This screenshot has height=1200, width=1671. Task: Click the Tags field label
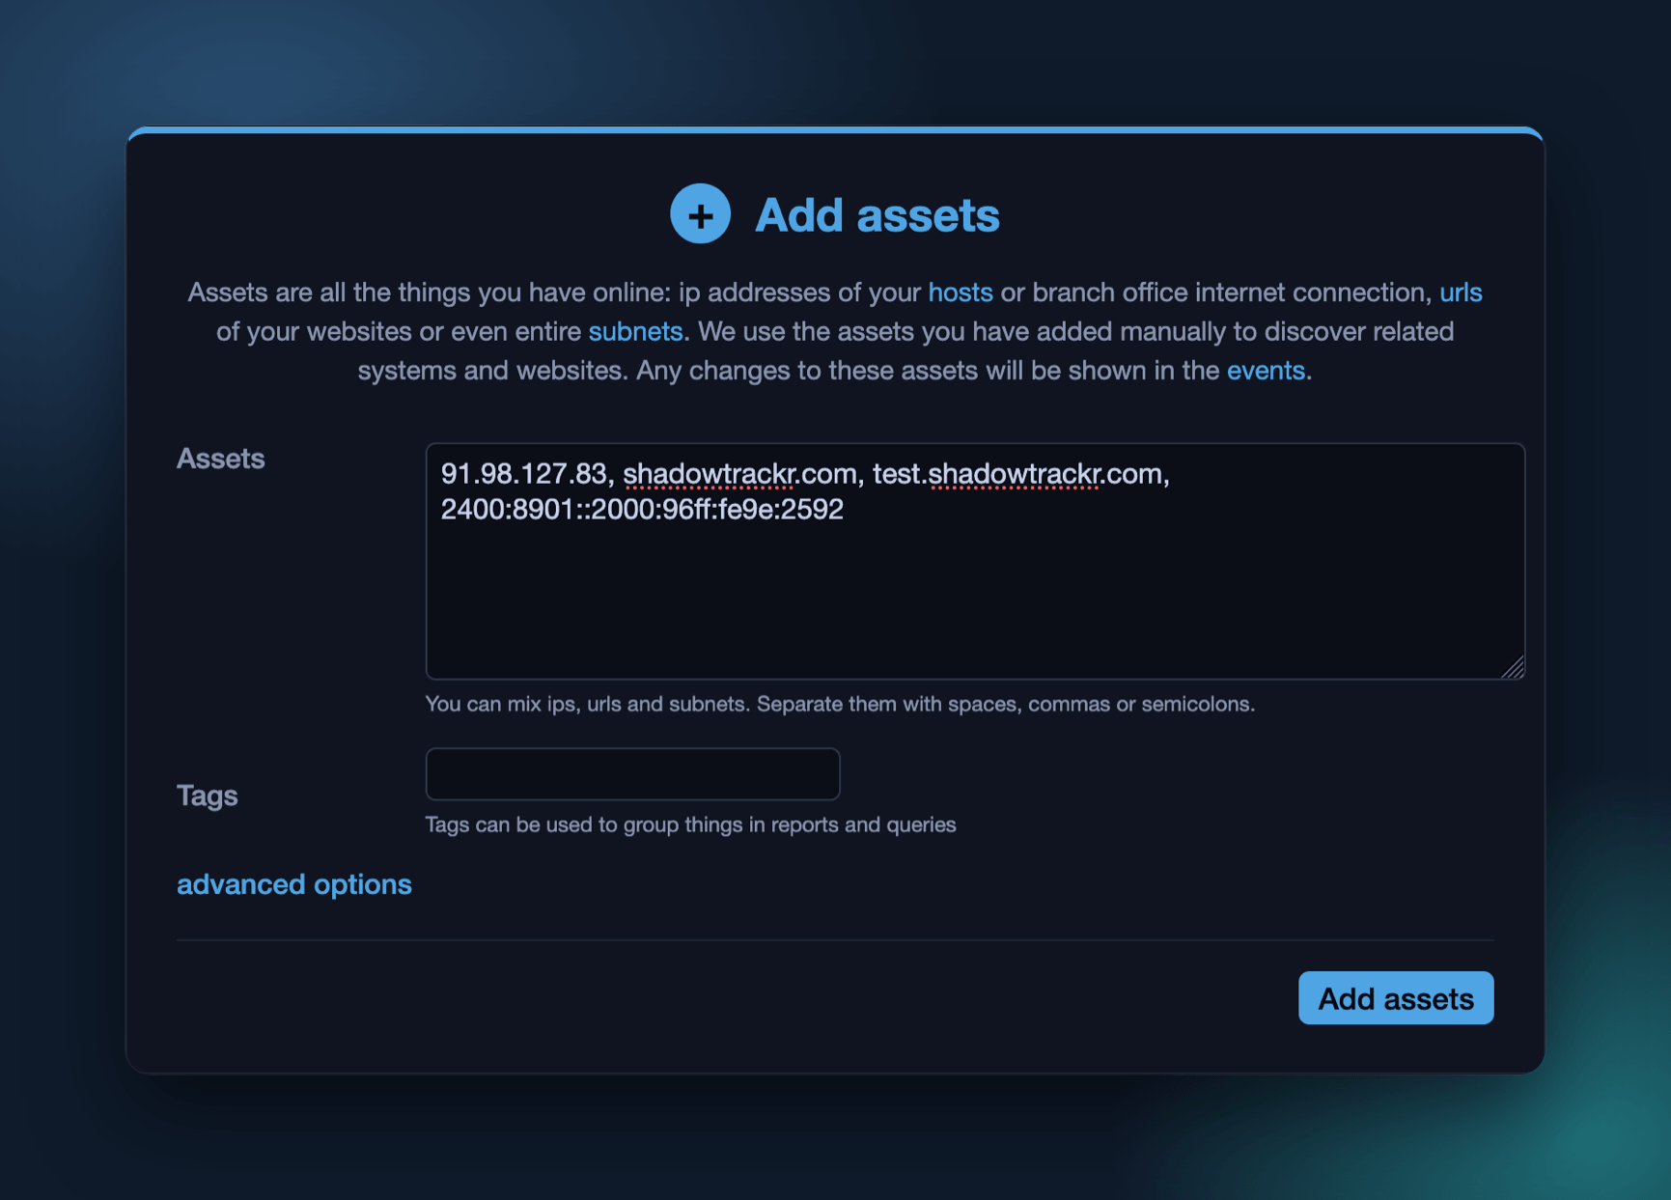(x=207, y=795)
